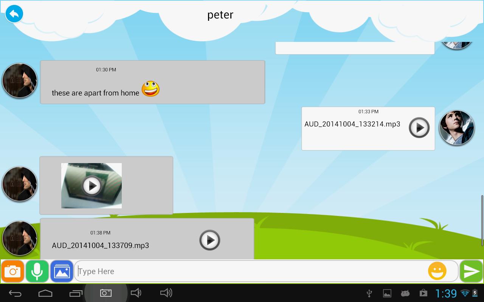Open the emoji picker in the message bar

point(437,271)
